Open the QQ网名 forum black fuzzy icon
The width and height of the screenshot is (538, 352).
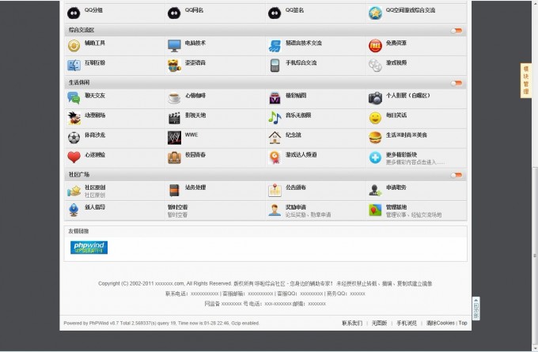tap(174, 13)
